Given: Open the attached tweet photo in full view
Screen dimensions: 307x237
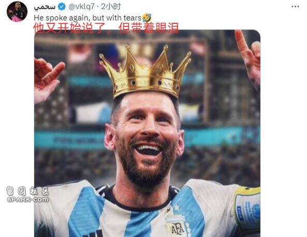Looking at the screenshot, I should pos(147,134).
